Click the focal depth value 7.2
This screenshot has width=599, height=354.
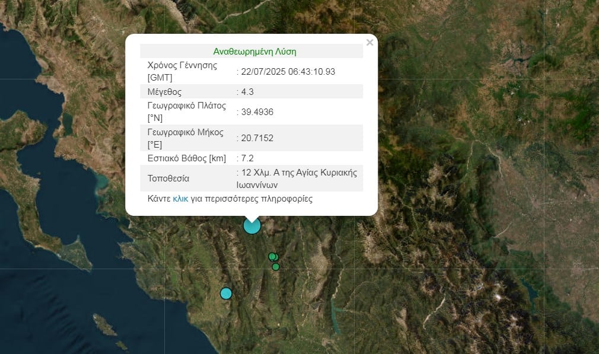247,158
